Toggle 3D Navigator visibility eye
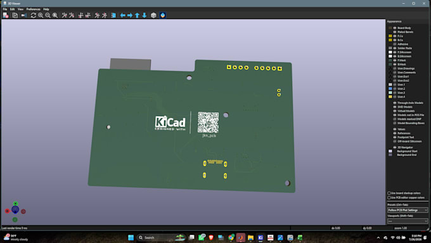This screenshot has height=243, width=431. coord(395,147)
